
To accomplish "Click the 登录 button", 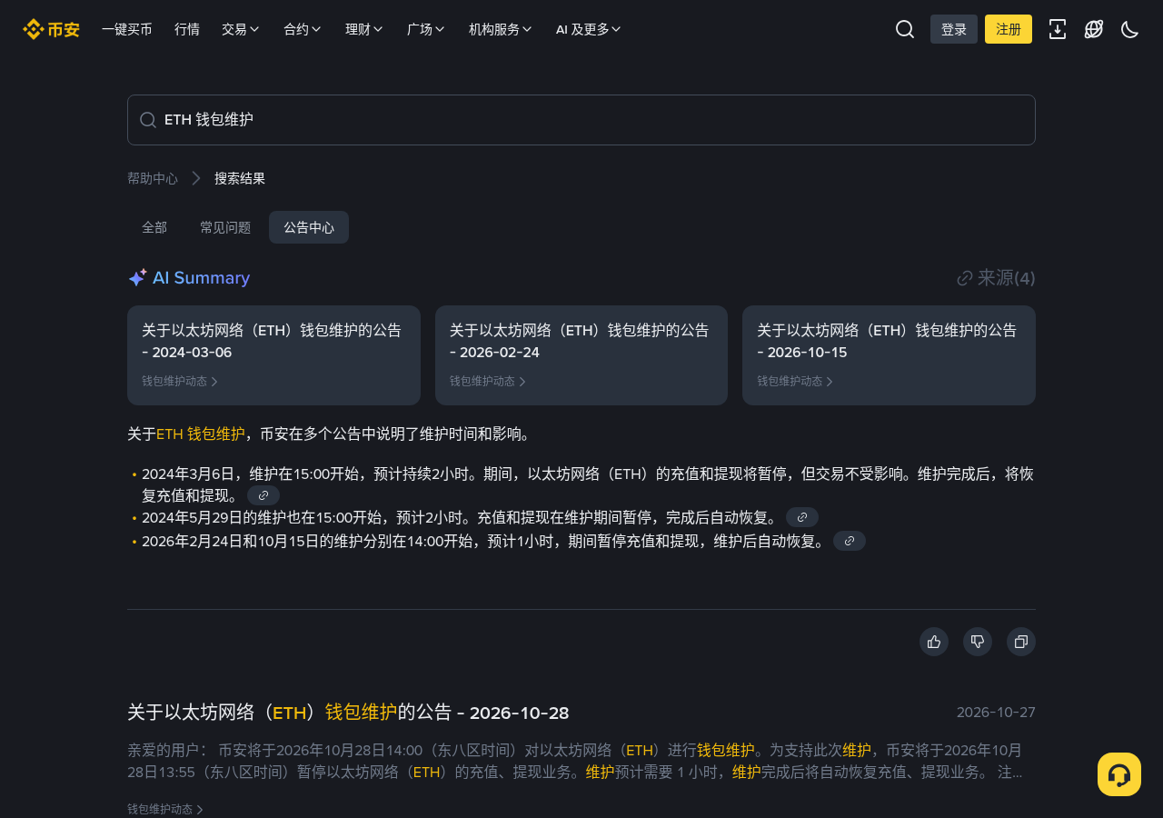I will click(x=954, y=29).
